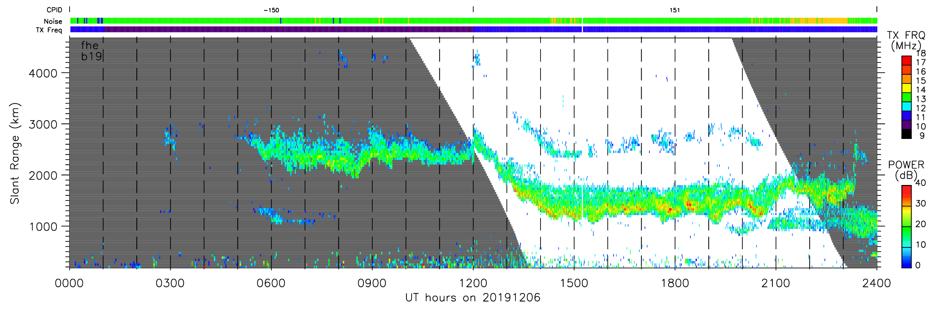The width and height of the screenshot is (939, 312).
Task: Click the 0300 time axis label
Action: click(x=170, y=283)
